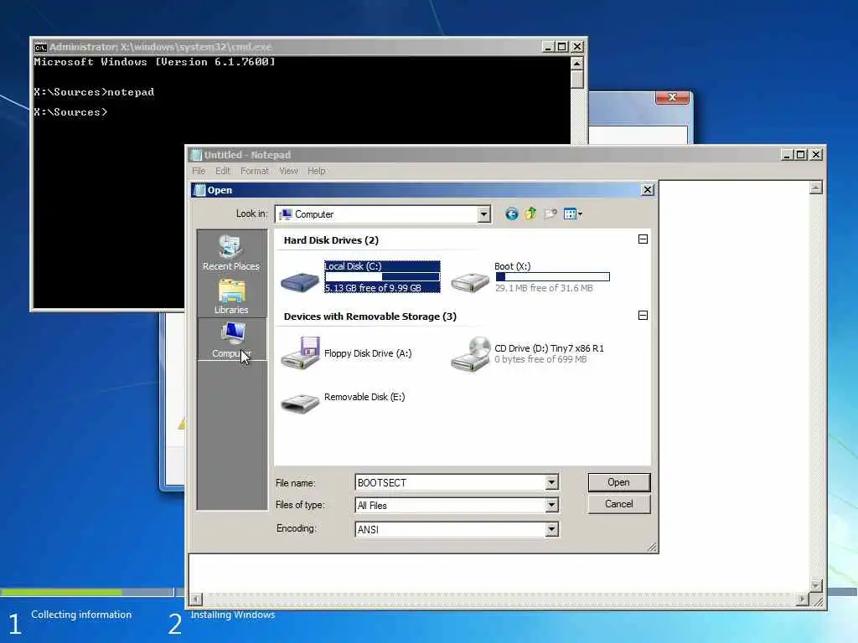Click Notepad horizontal scrollbar left arrow
The height and width of the screenshot is (643, 858).
195,599
